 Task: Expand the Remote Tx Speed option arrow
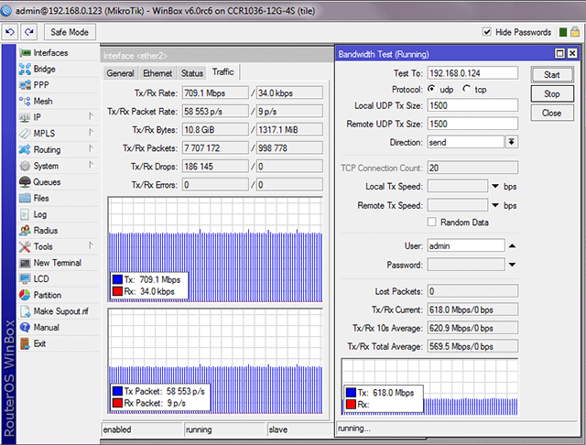495,205
